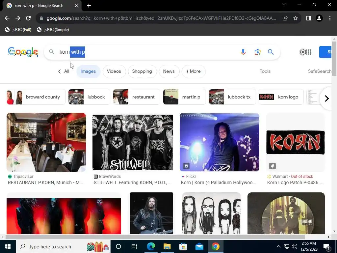The height and width of the screenshot is (253, 337).
Task: Close the 'korn with p' tab
Action: [76, 6]
